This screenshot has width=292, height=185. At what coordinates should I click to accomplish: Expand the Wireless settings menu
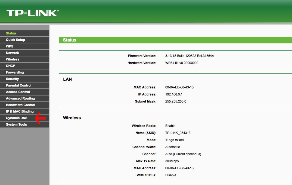point(13,59)
